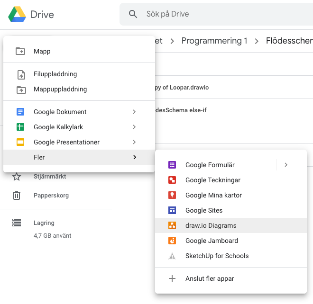Create a new draw.io Diagrams file
Viewport: 313px width, 304px height.
coord(231,225)
